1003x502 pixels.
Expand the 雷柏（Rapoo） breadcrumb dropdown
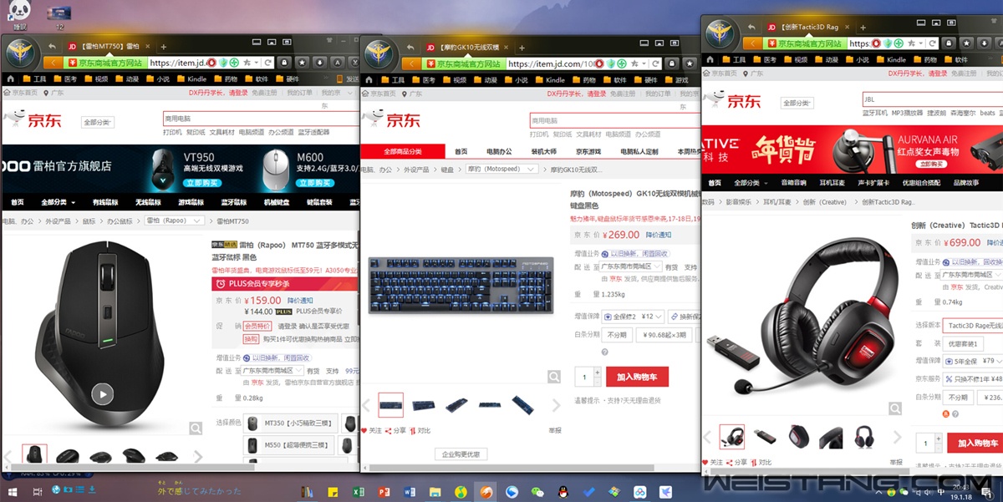point(174,221)
